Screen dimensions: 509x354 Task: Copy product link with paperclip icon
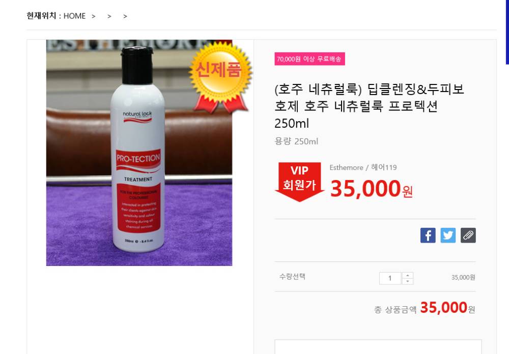tap(468, 235)
